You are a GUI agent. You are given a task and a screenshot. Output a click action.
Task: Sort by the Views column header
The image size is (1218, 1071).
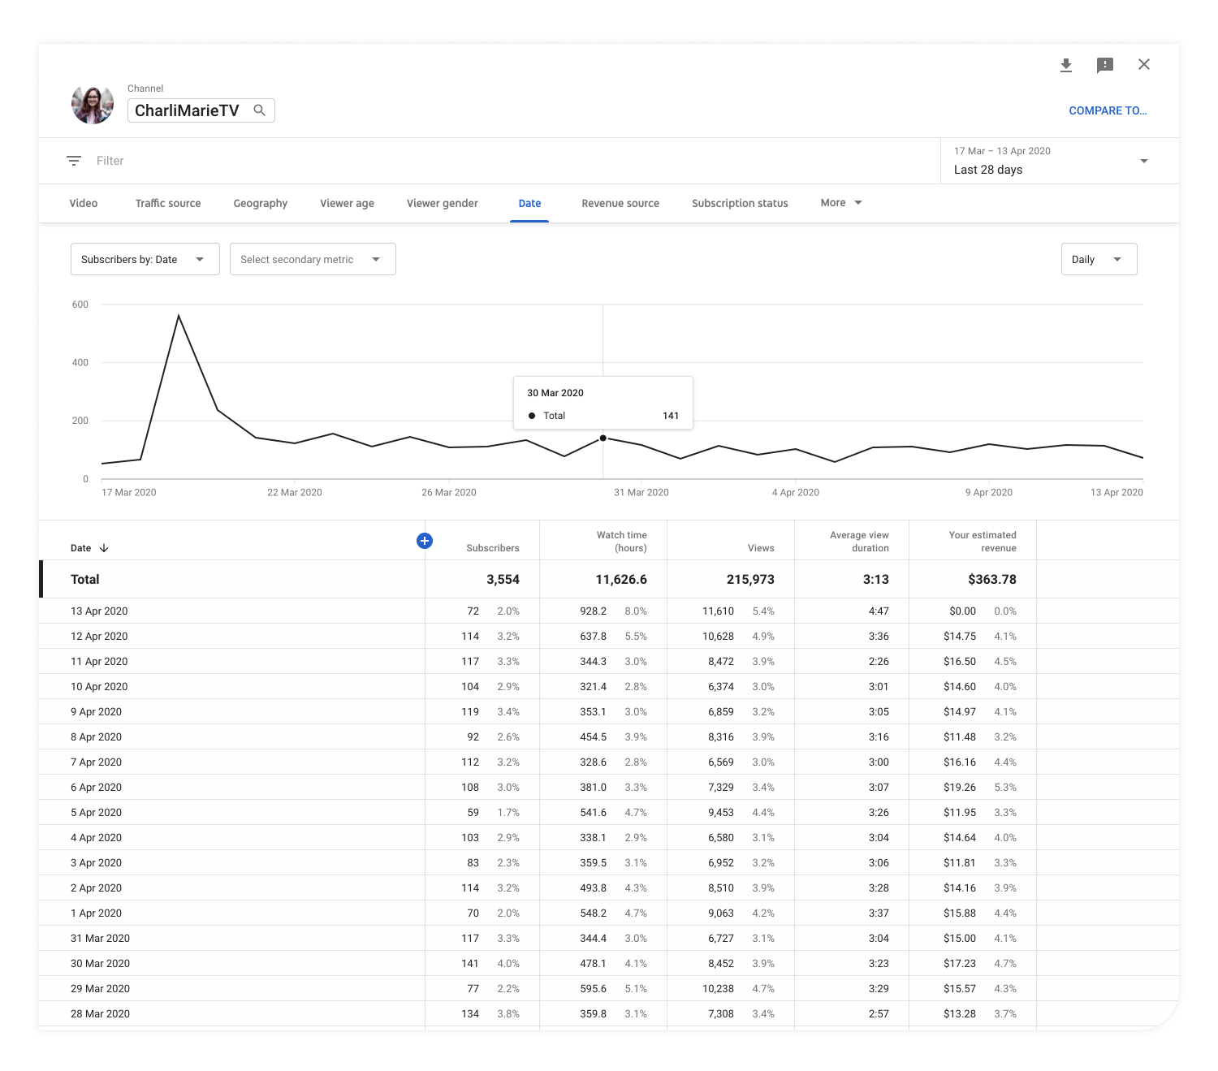(761, 548)
